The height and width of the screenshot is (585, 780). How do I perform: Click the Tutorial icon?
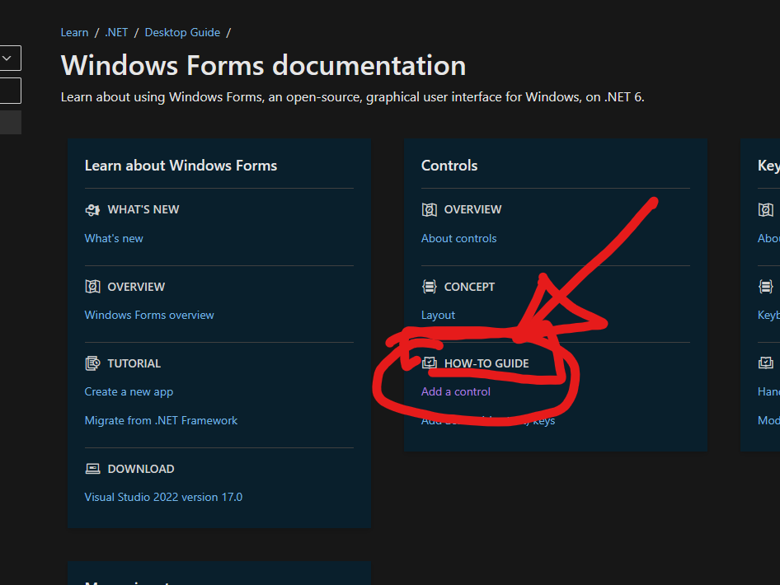coord(92,363)
